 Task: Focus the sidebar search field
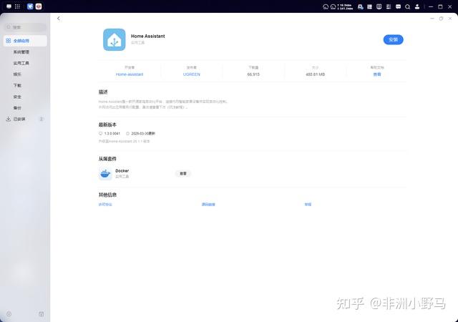[x=25, y=27]
